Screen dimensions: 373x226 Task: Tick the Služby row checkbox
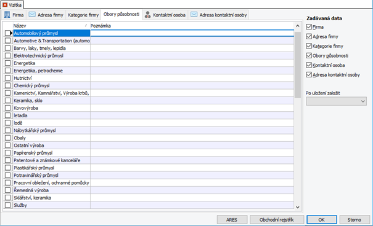7,205
